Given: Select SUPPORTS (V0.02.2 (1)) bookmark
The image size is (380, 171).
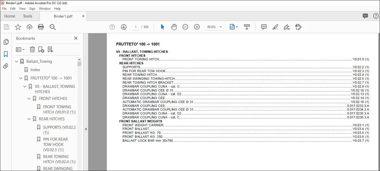Looking at the screenshot, I should [x=59, y=130].
